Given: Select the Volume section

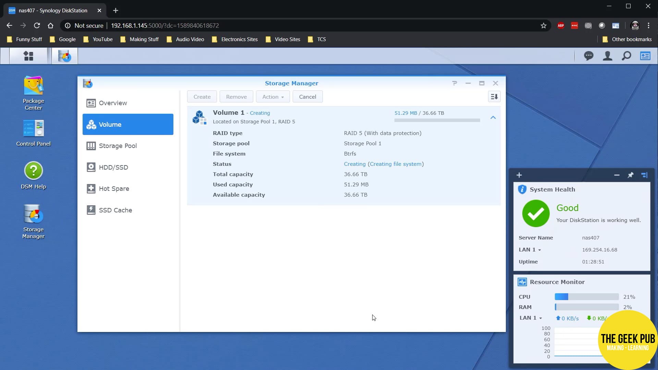Looking at the screenshot, I should click(x=128, y=124).
